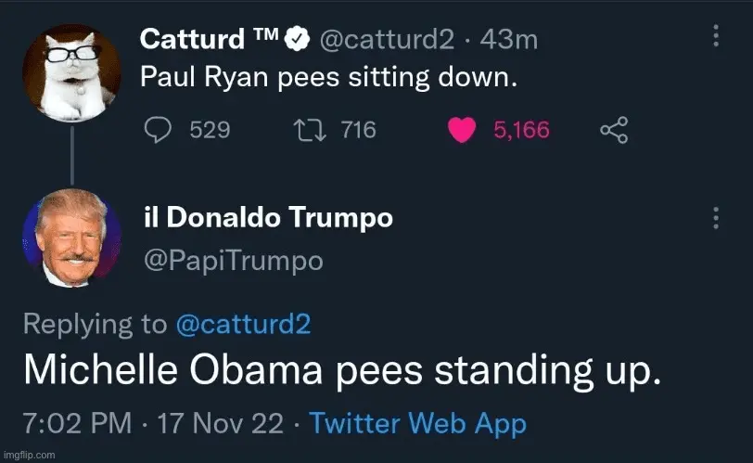Image resolution: width=753 pixels, height=463 pixels.
Task: Click the @catturd2 handle beside the 43m timestamp
Action: [387, 39]
